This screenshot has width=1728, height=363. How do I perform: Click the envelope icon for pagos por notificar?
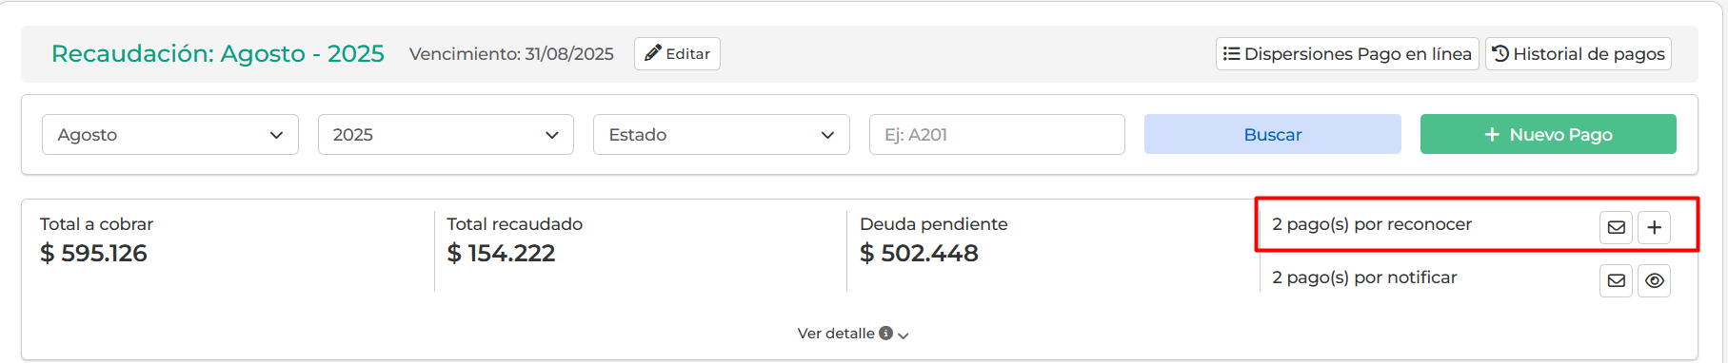(x=1616, y=280)
